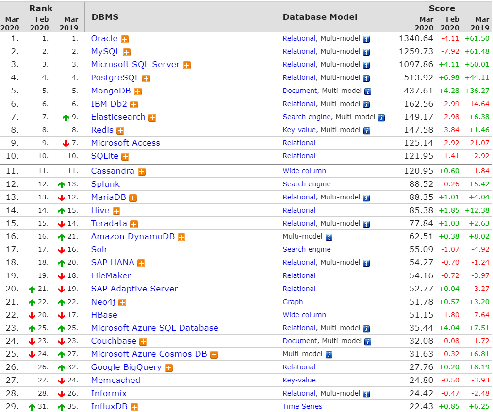Select the PostgreSQL score value 513.92

coord(419,77)
